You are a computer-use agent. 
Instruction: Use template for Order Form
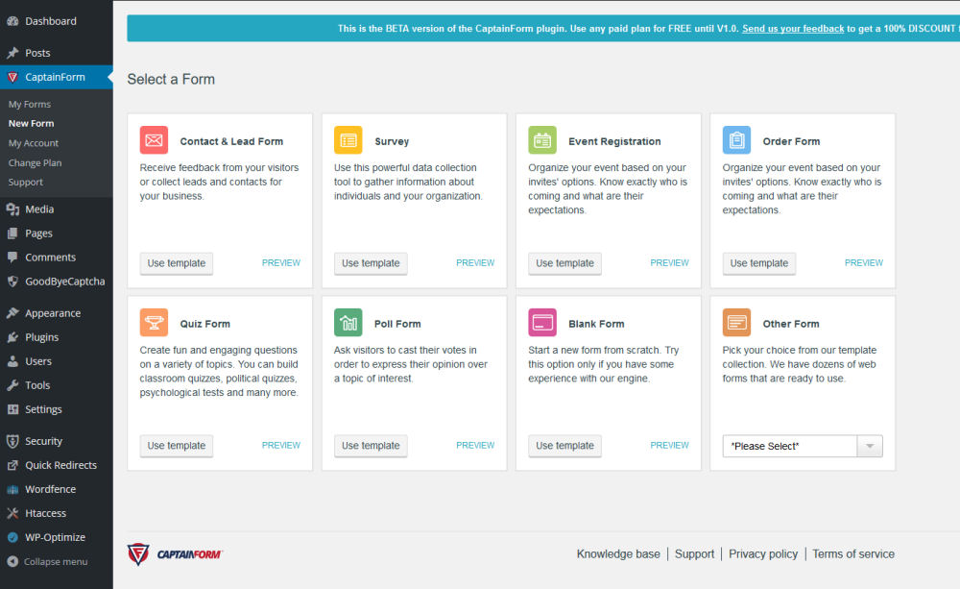pyautogui.click(x=759, y=263)
